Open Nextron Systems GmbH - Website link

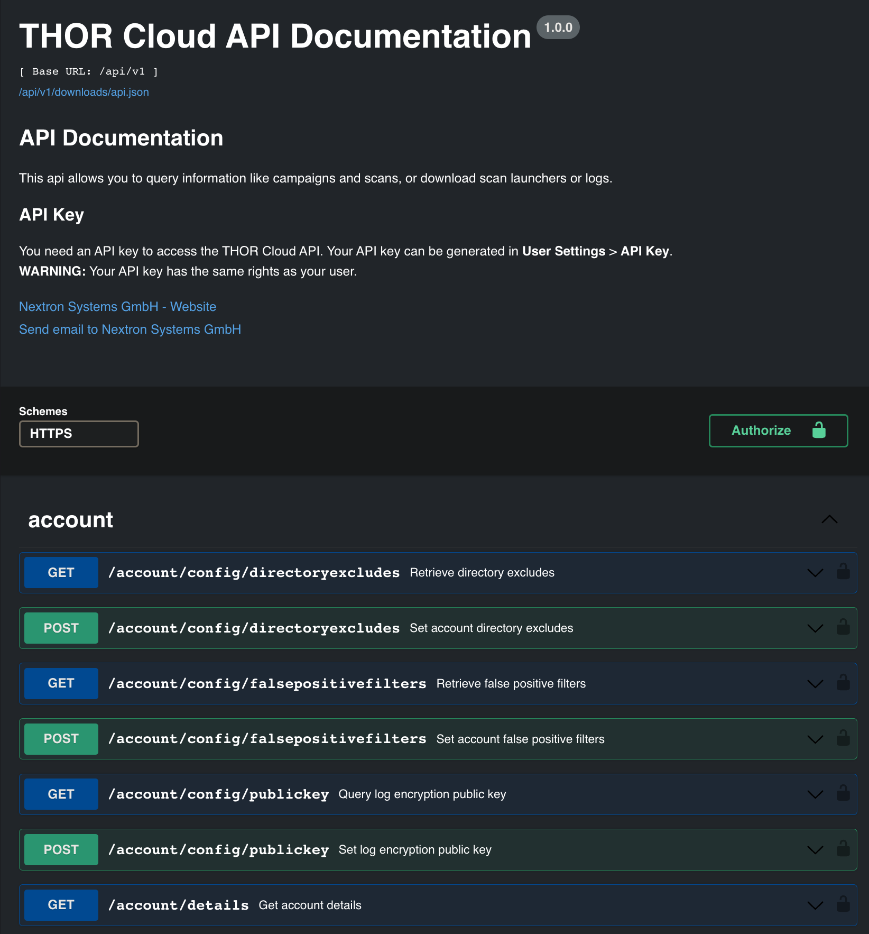(117, 307)
